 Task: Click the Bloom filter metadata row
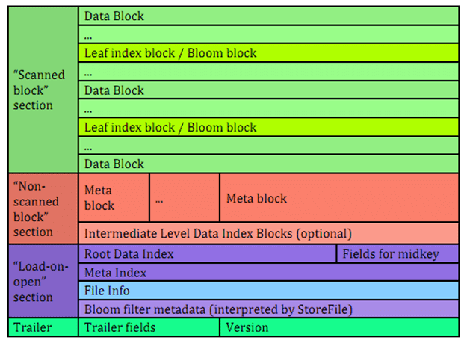point(268,309)
